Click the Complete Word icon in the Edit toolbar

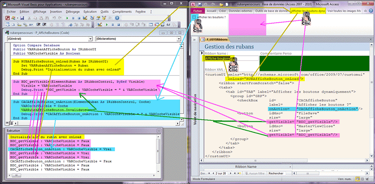click(31, 24)
